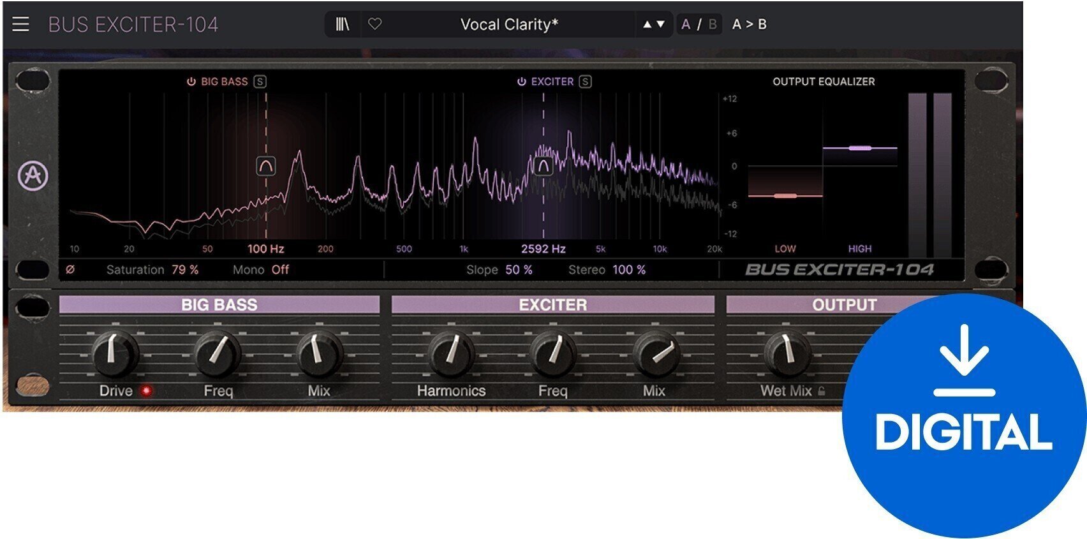
Task: Click the BIG BASS section header
Action: pyautogui.click(x=219, y=304)
